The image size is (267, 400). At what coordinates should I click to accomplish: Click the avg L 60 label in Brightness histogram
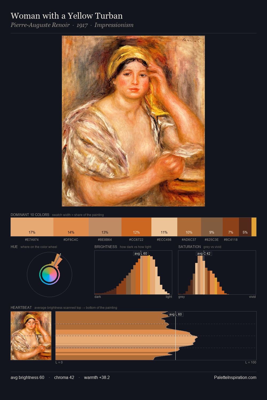click(141, 254)
